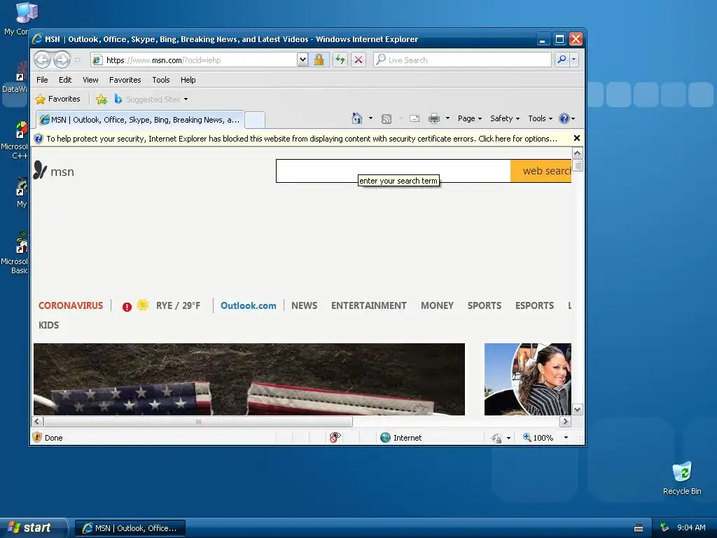Click the security information bar message

(302, 139)
